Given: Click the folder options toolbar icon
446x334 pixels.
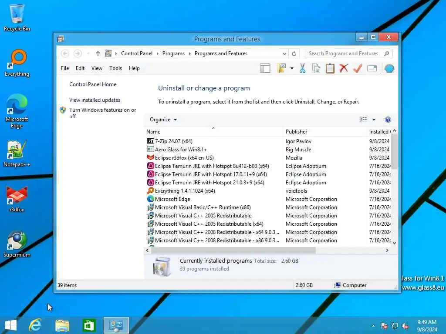Looking at the screenshot, I should [x=281, y=68].
